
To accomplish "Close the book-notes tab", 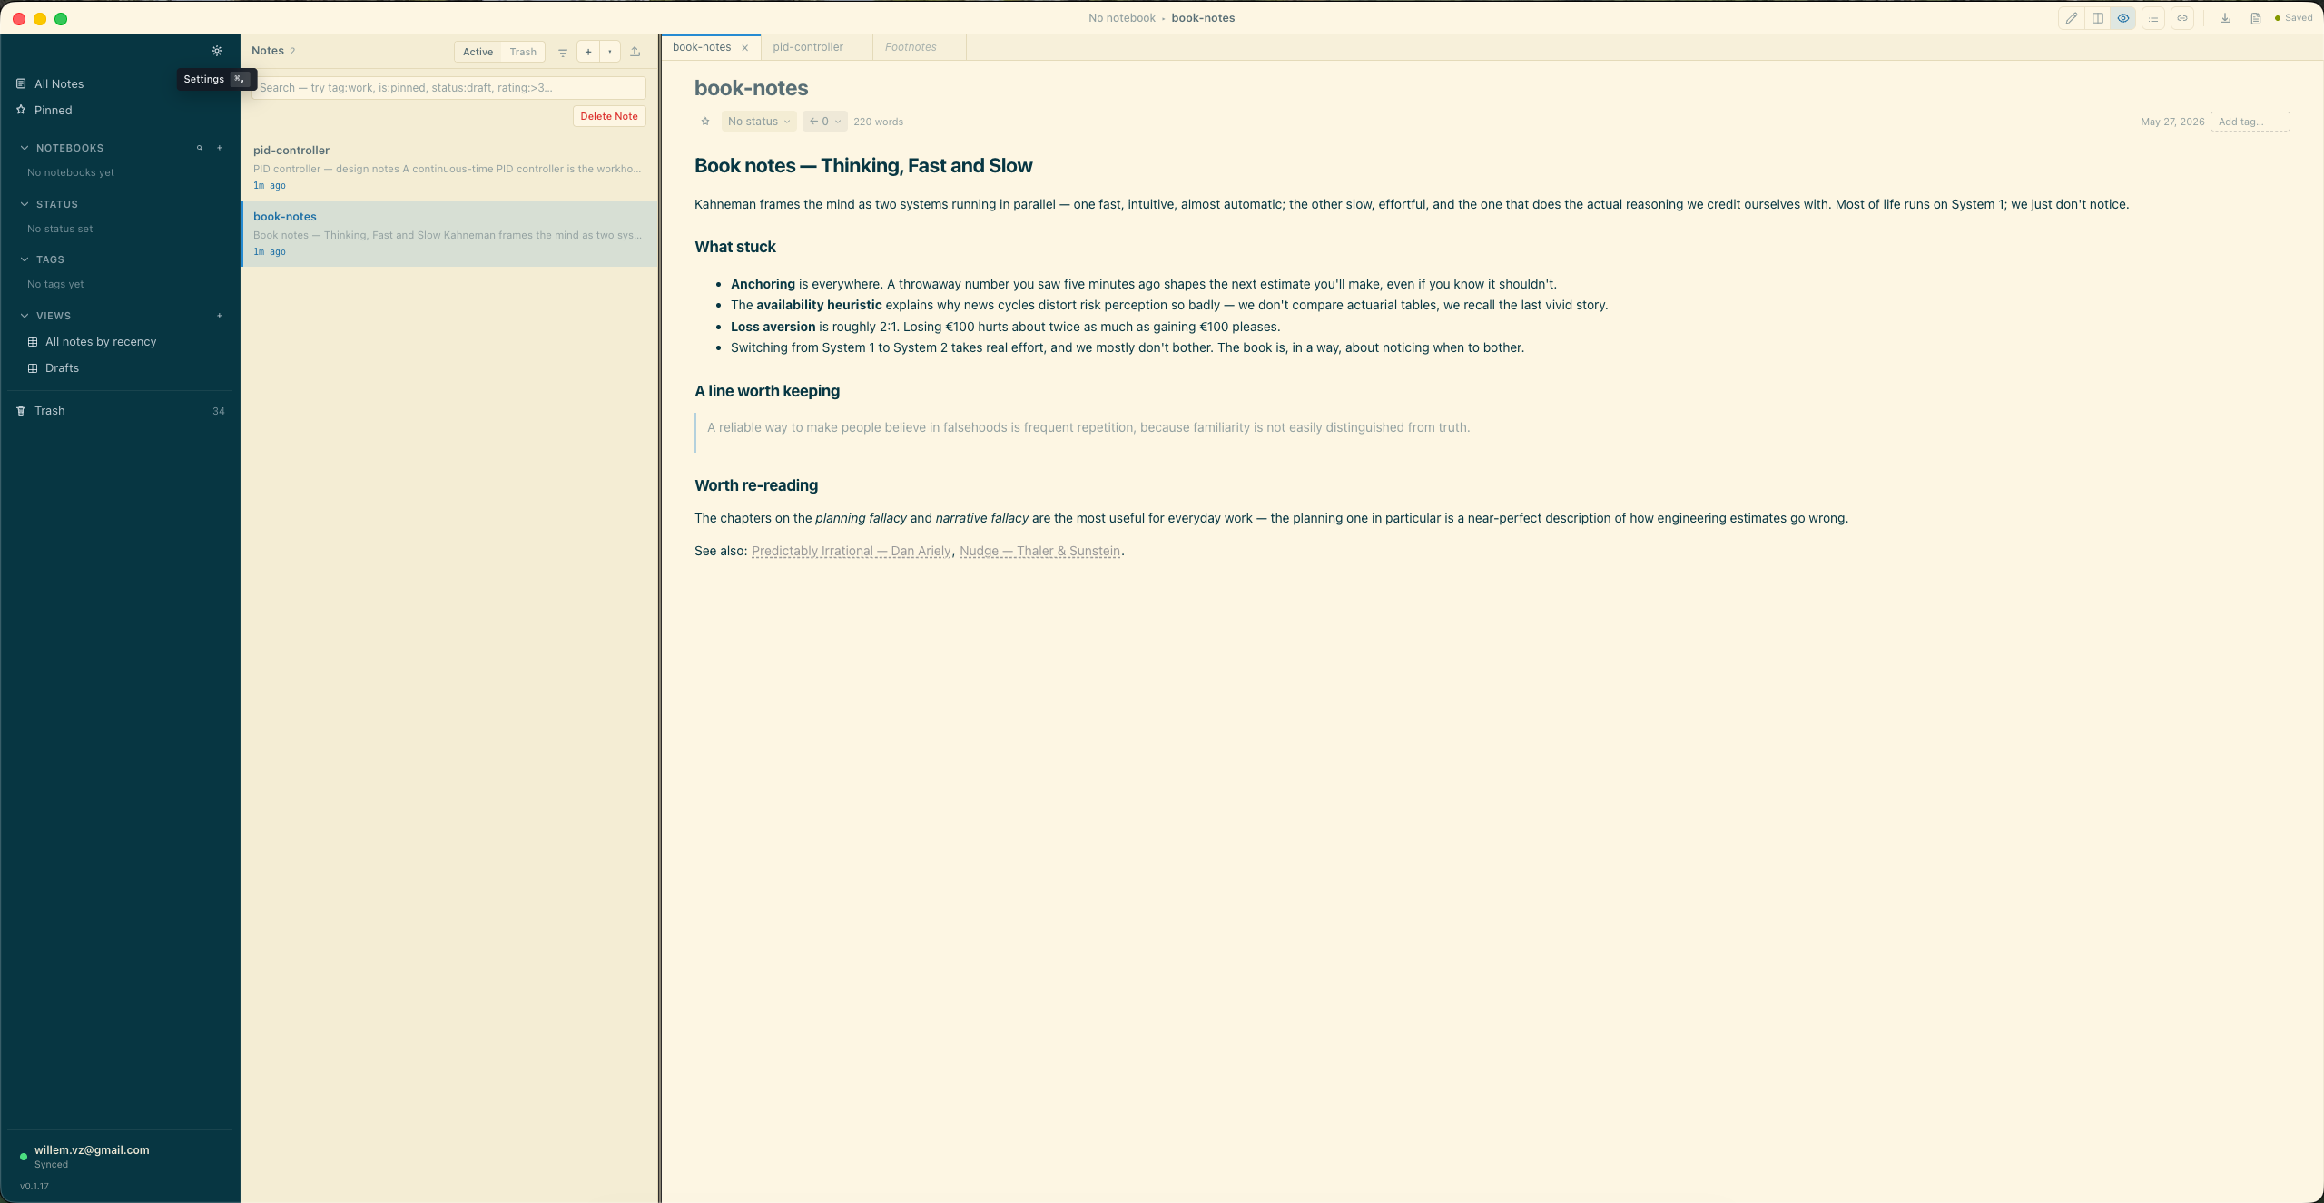I will 745,48.
